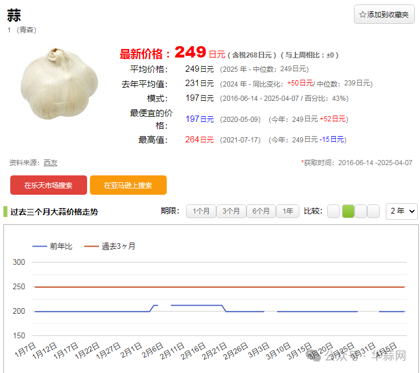420x373 pixels.
Task: Open the 西友 data source link
Action: pos(51,162)
